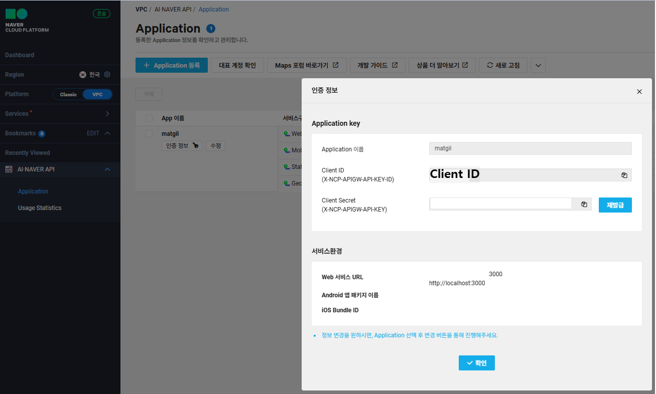656x394 pixels.
Task: Click the App 이름 column header
Action: [173, 118]
